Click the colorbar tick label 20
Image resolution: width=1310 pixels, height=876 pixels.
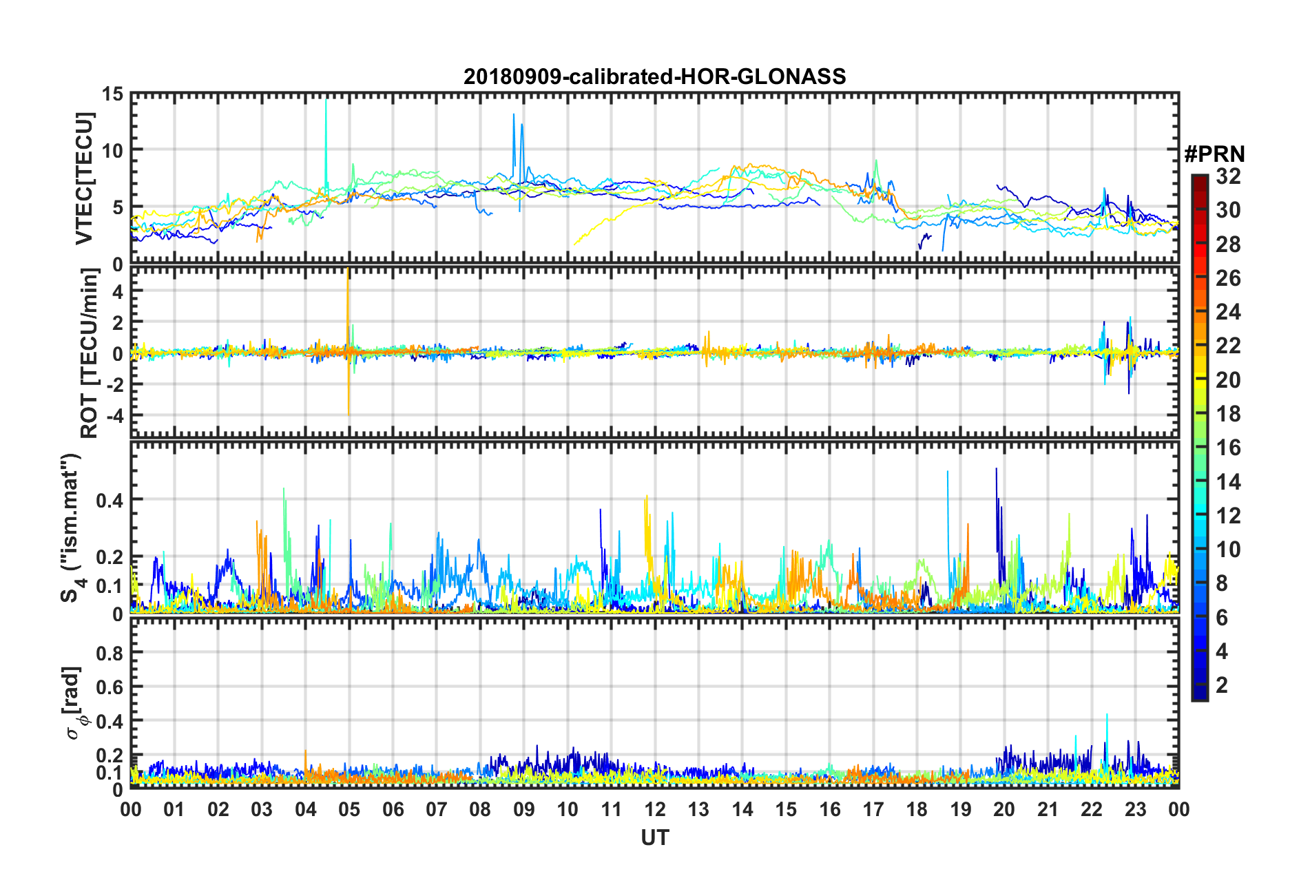tap(1227, 380)
